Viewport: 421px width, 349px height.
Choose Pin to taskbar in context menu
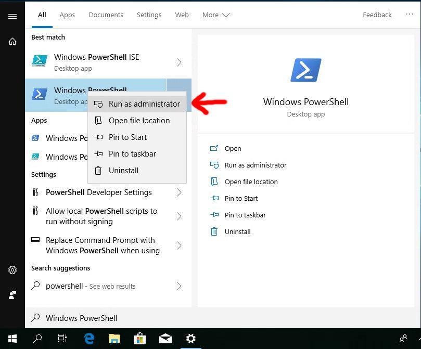[132, 154]
